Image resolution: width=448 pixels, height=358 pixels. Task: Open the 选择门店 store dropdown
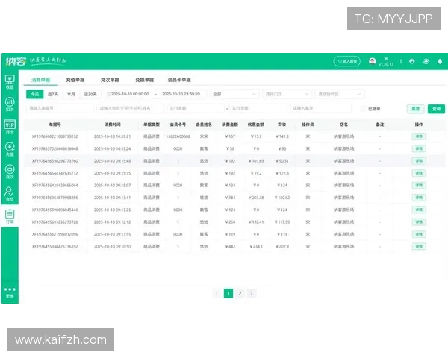pyautogui.click(x=287, y=94)
